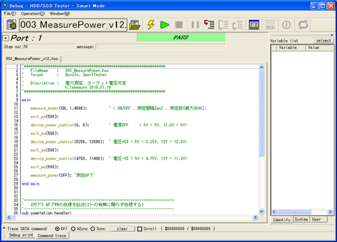Click the red step-execute arrow icon
Image resolution: width=337 pixels, height=242 pixels.
coord(209,25)
